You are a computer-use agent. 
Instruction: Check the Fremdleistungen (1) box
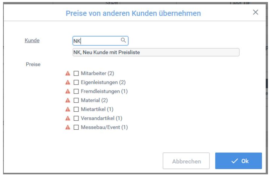pos(76,91)
